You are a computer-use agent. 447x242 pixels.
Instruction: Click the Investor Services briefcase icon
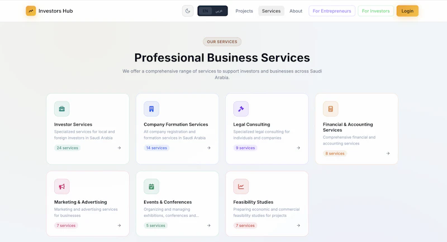click(x=62, y=109)
